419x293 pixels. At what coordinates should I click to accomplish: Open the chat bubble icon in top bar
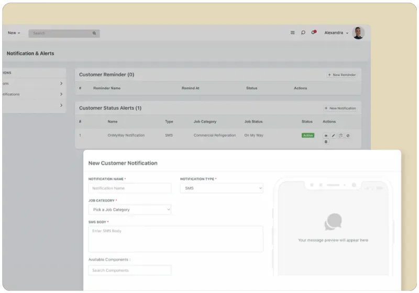[x=303, y=32]
